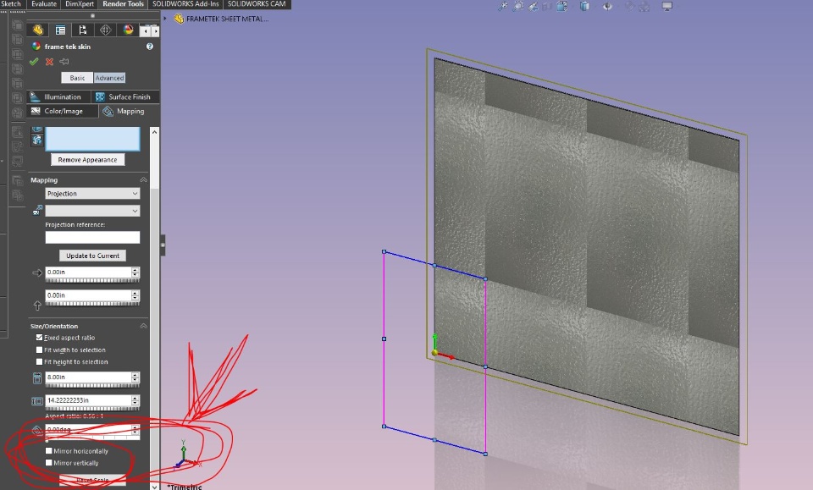Click the rotation angle slider

(92, 438)
